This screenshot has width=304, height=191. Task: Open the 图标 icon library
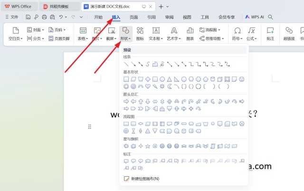pos(140,34)
